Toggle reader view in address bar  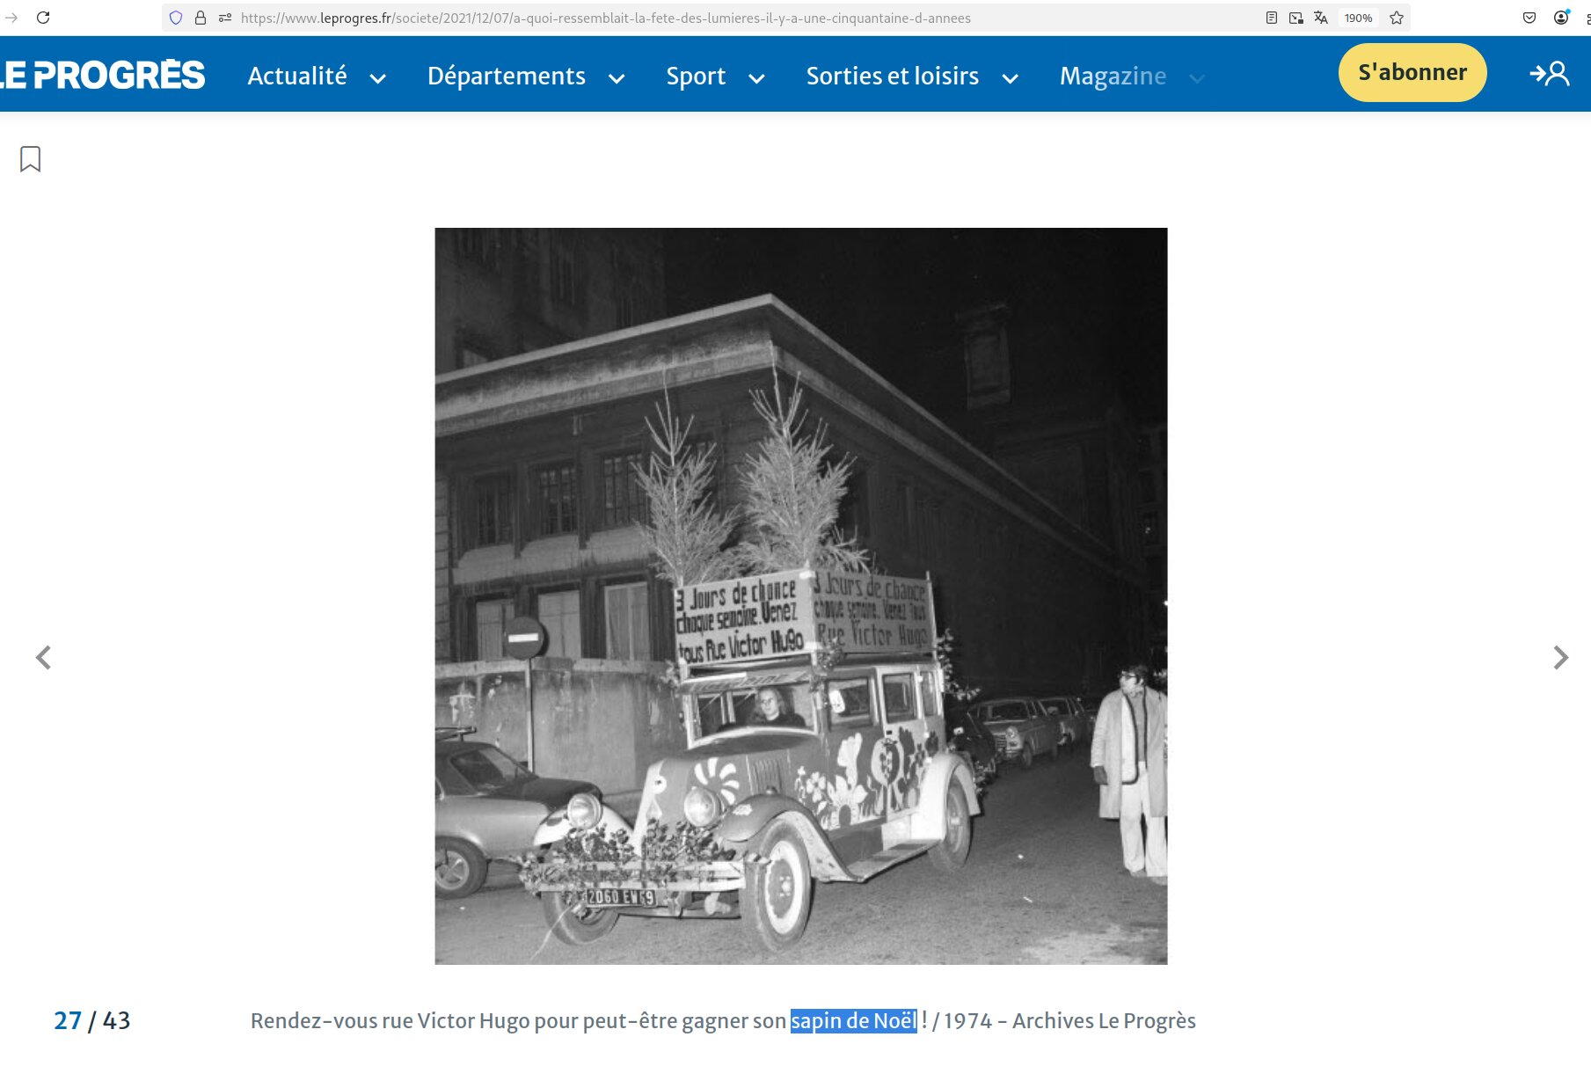point(1272,18)
